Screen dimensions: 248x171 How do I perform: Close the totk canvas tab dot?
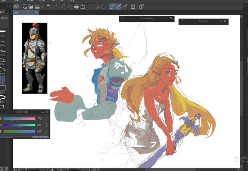click(x=36, y=12)
